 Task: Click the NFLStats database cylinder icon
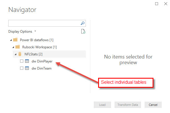pyautogui.click(x=20, y=54)
